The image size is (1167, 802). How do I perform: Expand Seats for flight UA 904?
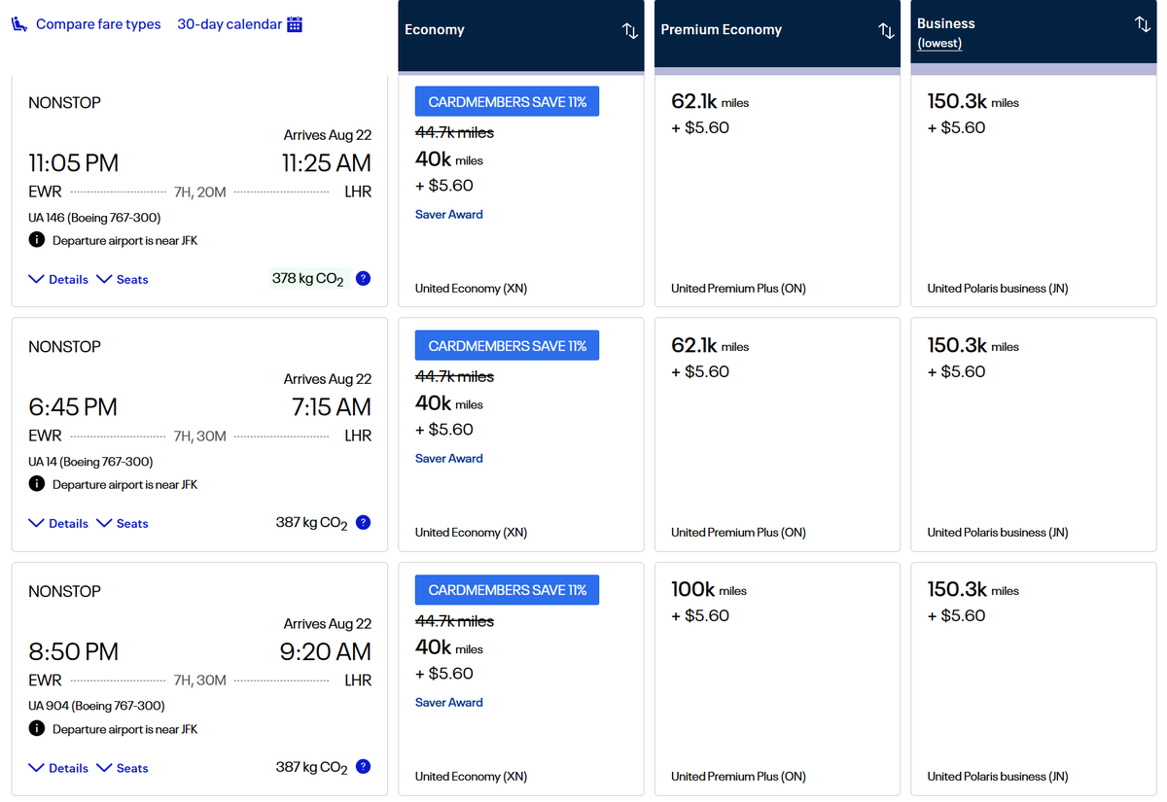[x=123, y=768]
